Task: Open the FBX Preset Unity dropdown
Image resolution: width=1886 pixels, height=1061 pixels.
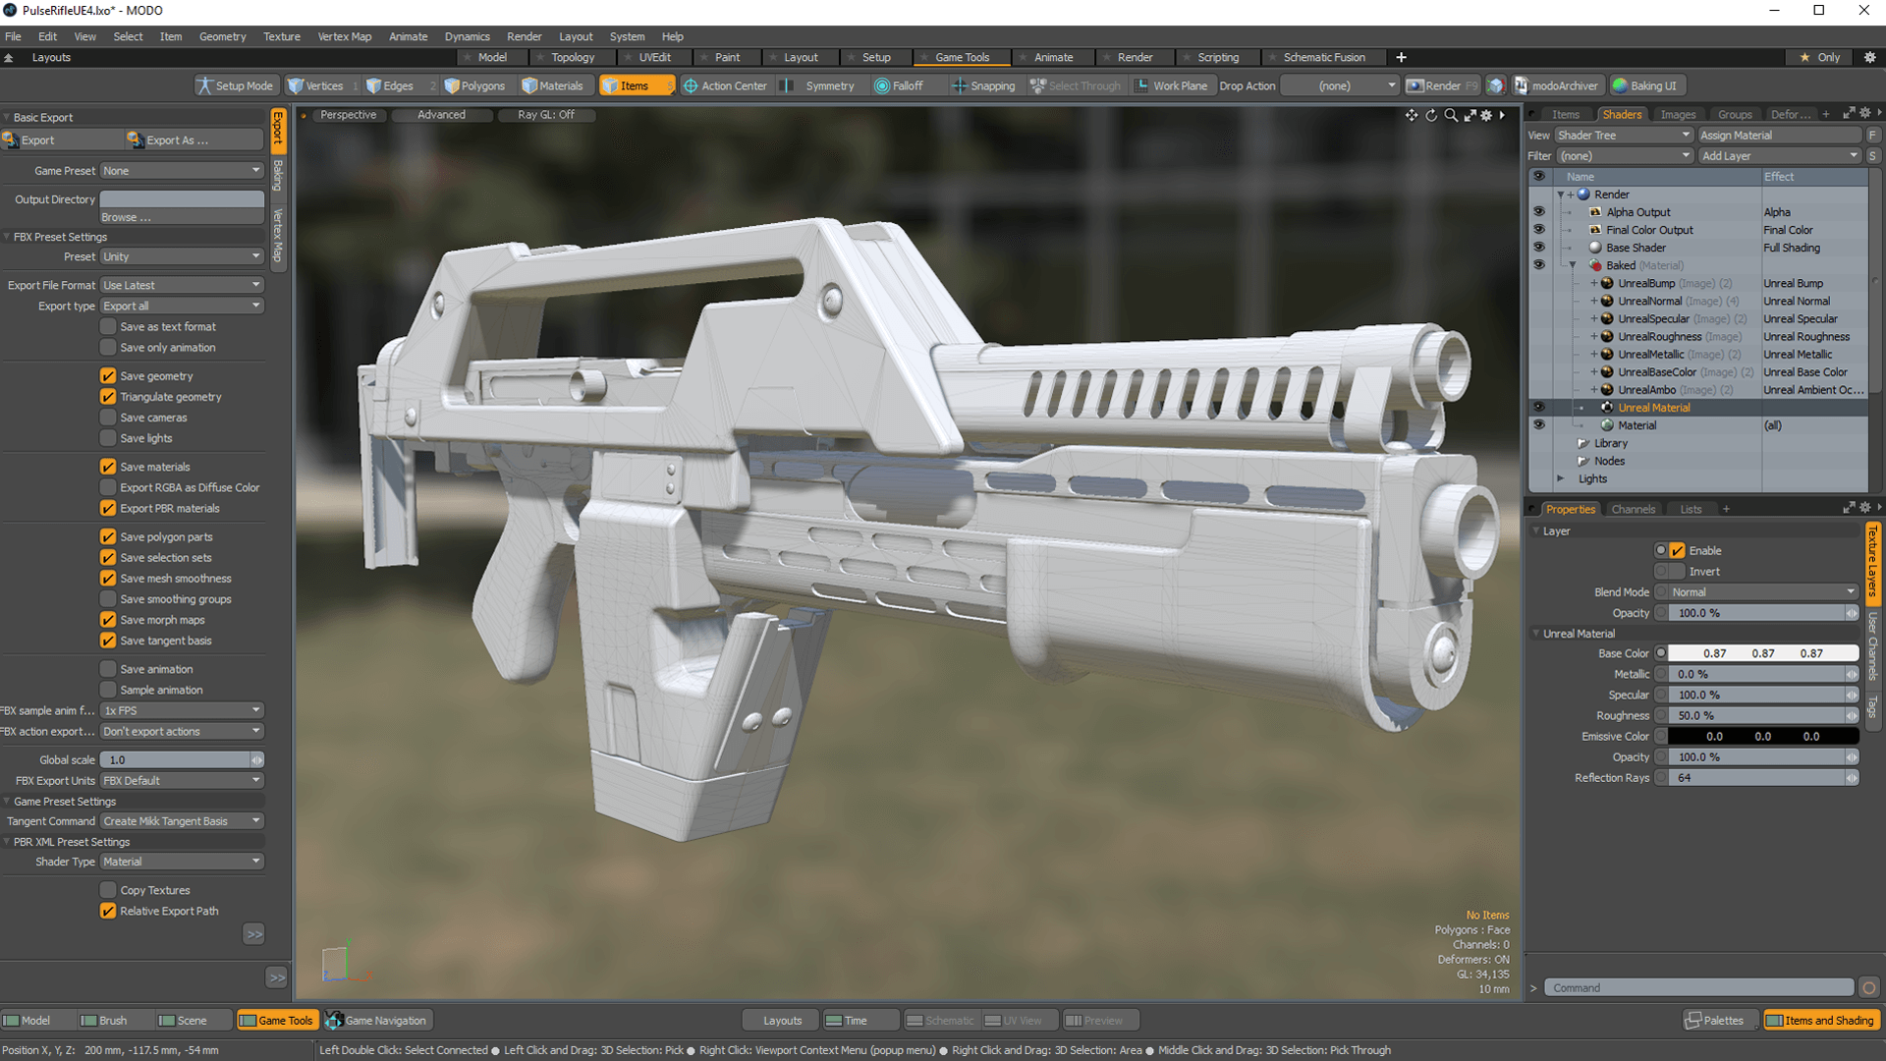Action: (182, 256)
